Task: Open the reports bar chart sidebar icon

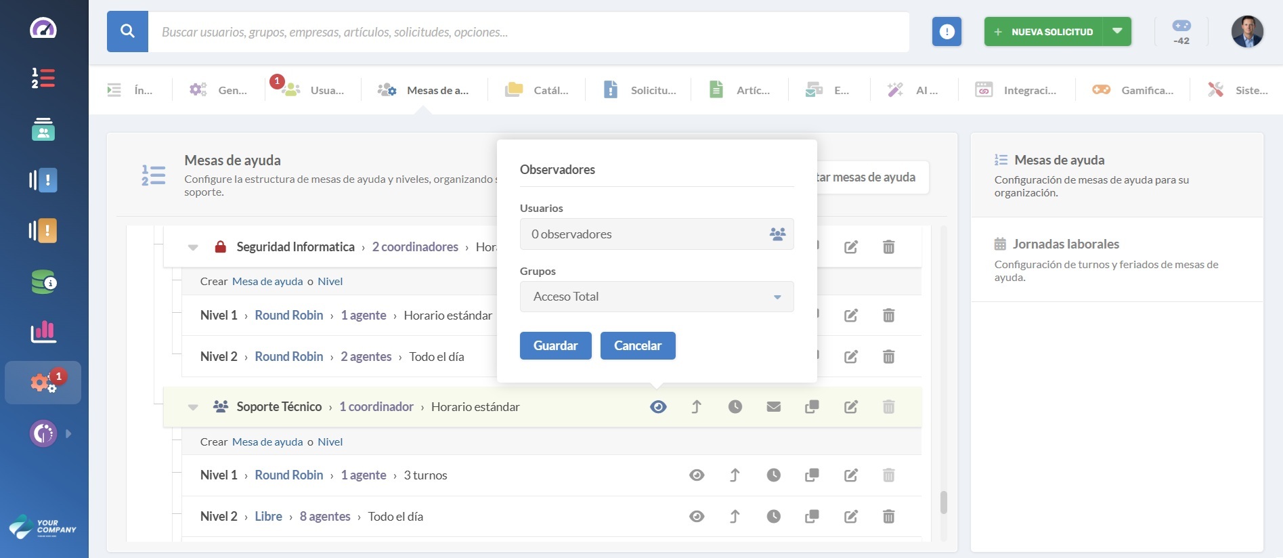Action: [43, 332]
